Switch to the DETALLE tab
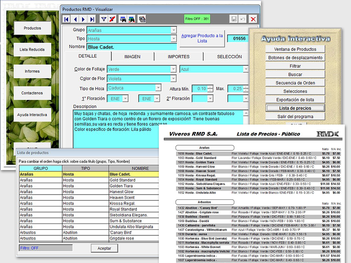Screen dimensions: 351x263 coord(88,56)
